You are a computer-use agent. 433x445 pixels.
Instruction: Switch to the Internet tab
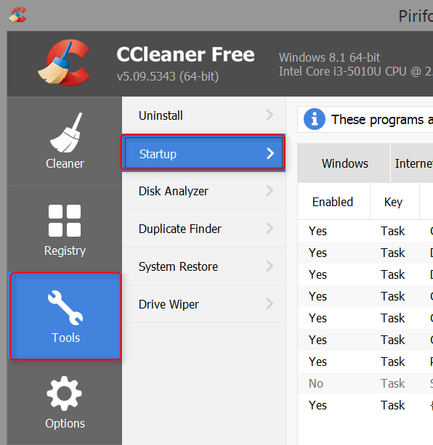point(412,163)
